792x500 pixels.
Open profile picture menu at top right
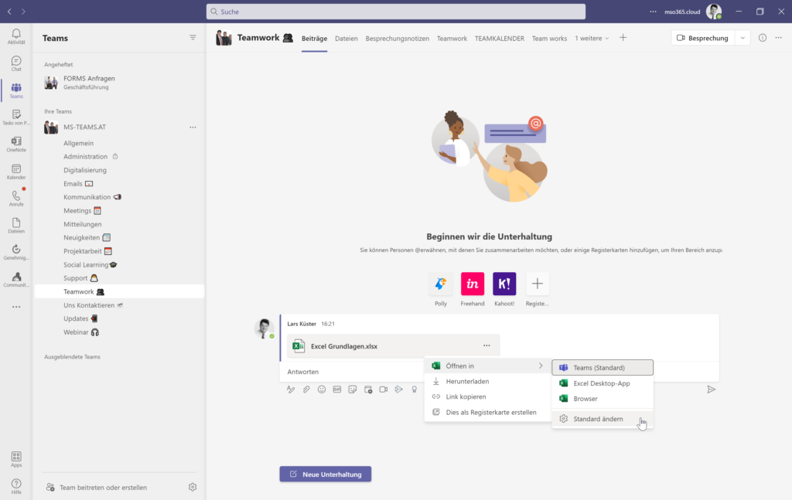click(x=714, y=12)
